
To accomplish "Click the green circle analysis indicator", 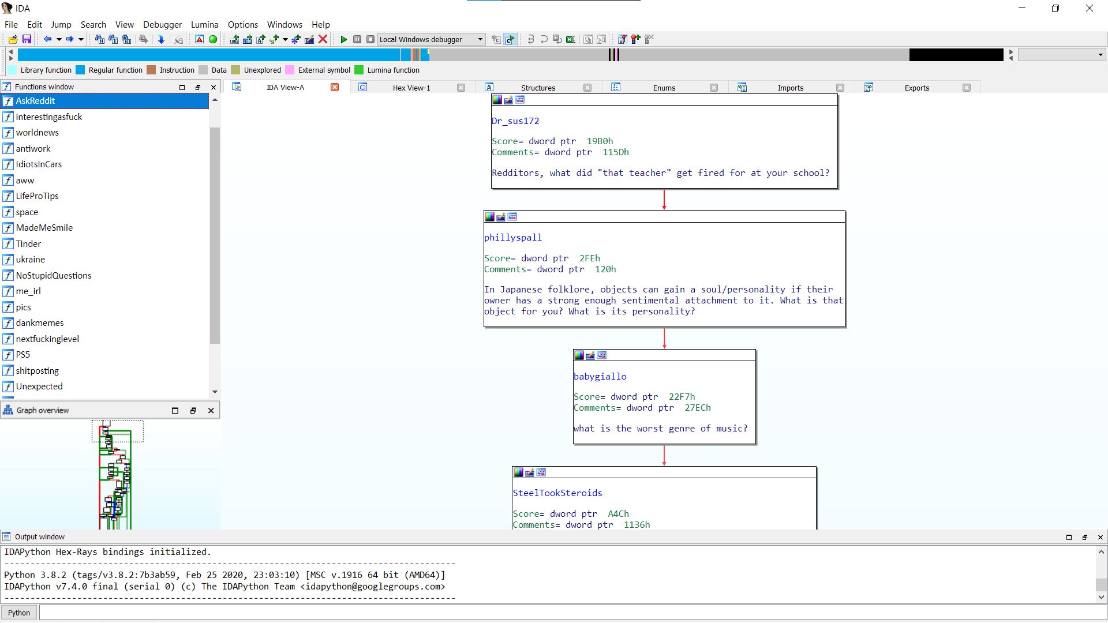I will tap(213, 39).
